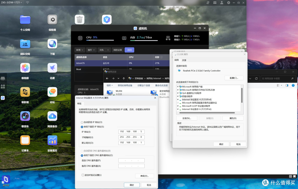Viewport: 298px width, 189px height.
Task: Open the 团队空间 team folder icon
Action: point(25,44)
